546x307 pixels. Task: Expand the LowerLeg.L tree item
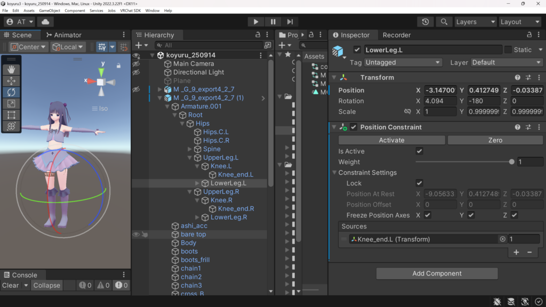point(197,183)
